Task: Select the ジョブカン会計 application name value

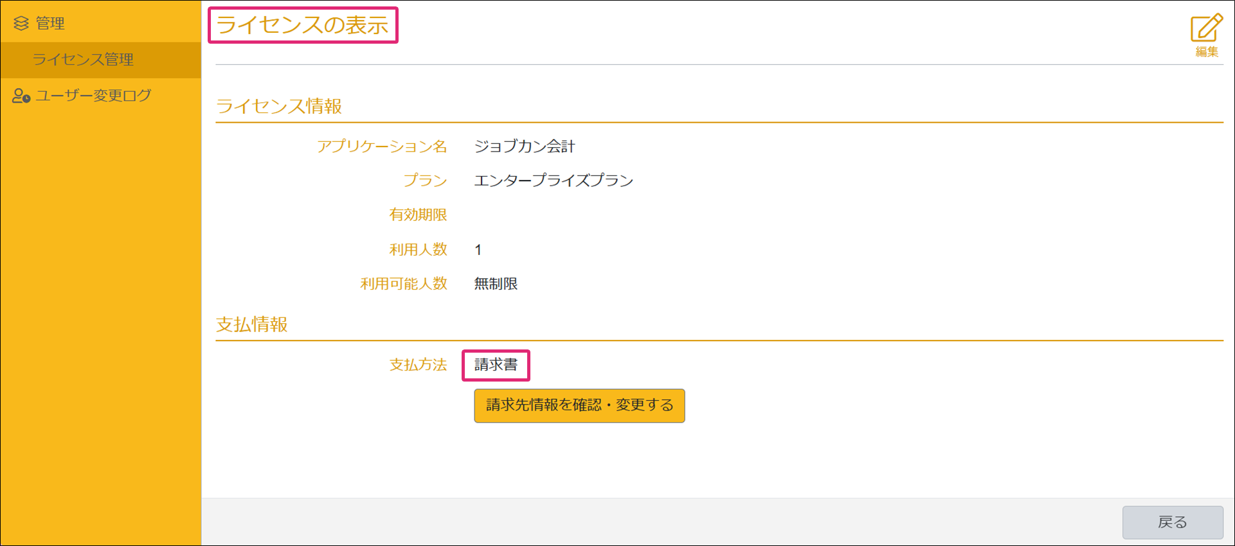Action: (525, 146)
